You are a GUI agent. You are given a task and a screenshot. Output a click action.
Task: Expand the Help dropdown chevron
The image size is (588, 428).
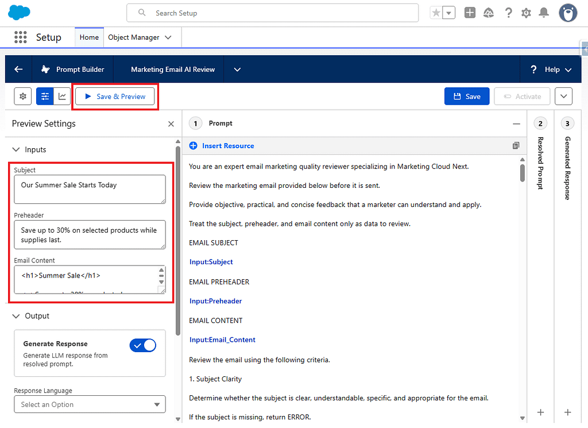(x=568, y=70)
